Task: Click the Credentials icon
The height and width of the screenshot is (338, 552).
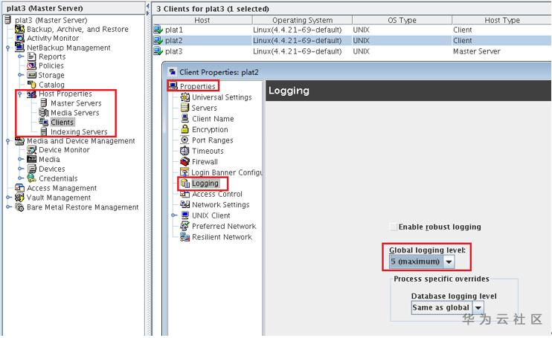Action: [x=32, y=178]
